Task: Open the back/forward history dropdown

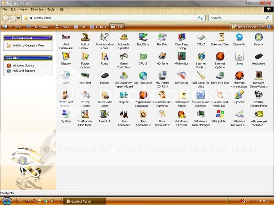Action: [x=18, y=18]
